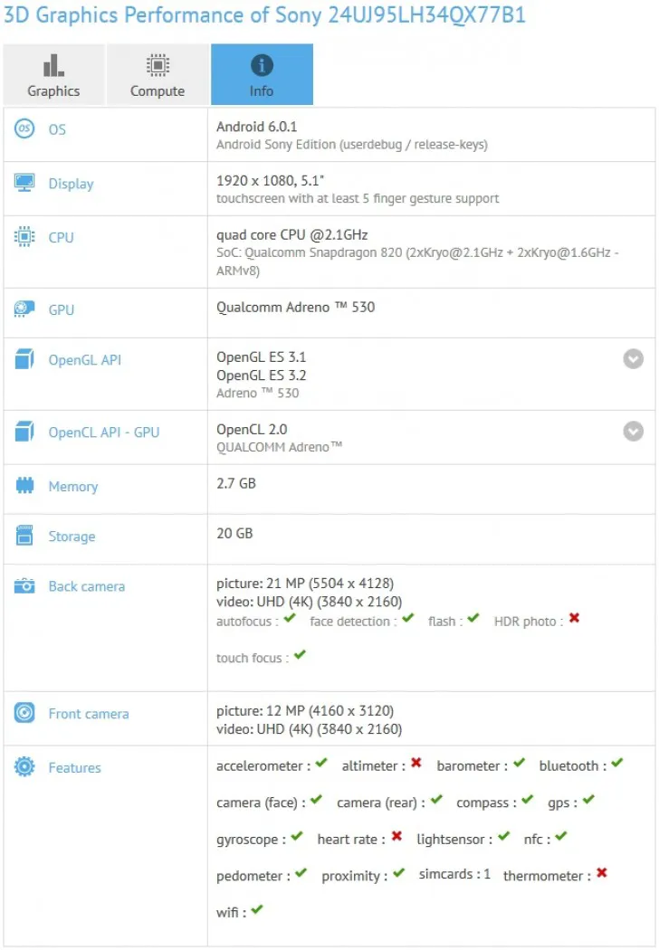Viewport: 659px width, 950px height.
Task: Click the HDR photo red cross mark
Action: click(x=574, y=620)
